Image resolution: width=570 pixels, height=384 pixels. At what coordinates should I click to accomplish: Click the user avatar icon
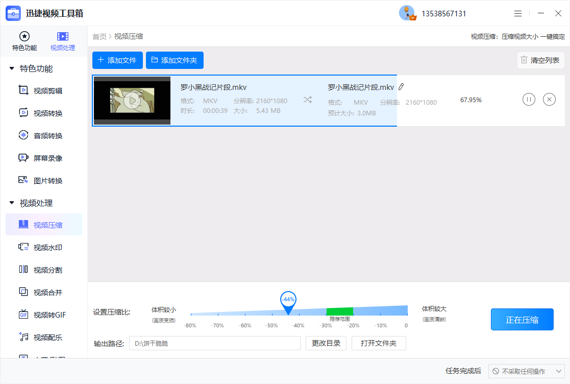coord(407,13)
